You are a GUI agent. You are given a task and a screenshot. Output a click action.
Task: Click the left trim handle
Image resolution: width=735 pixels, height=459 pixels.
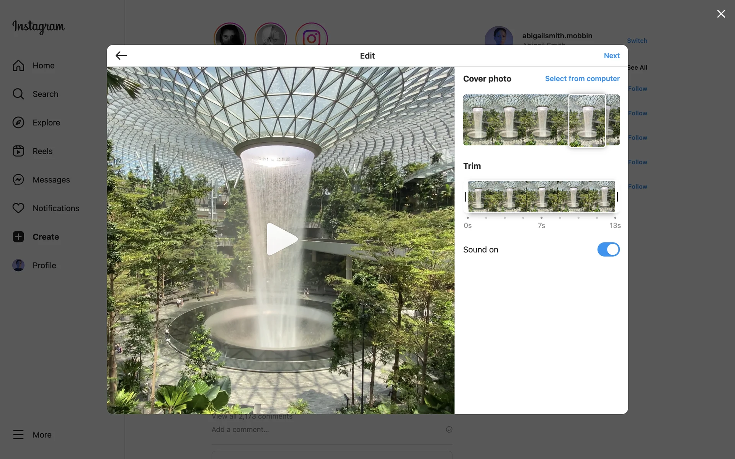465,197
